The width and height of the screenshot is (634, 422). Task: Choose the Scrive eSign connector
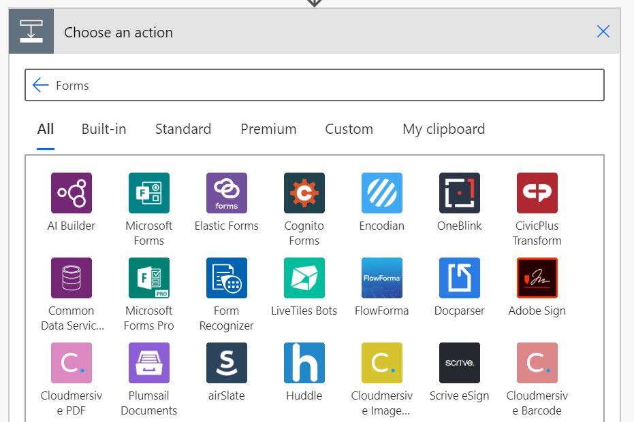tap(459, 363)
